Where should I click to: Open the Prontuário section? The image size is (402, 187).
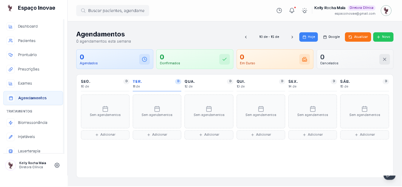[x=29, y=55]
